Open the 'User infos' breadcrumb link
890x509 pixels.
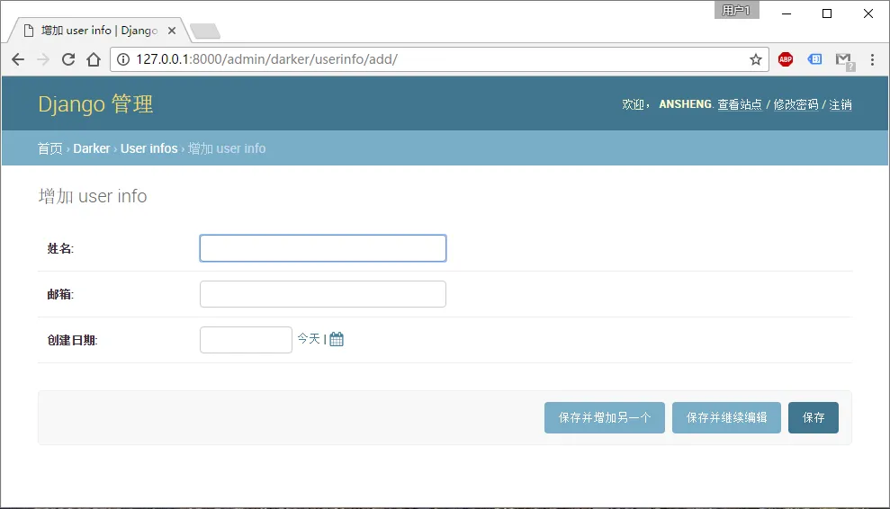(x=149, y=148)
